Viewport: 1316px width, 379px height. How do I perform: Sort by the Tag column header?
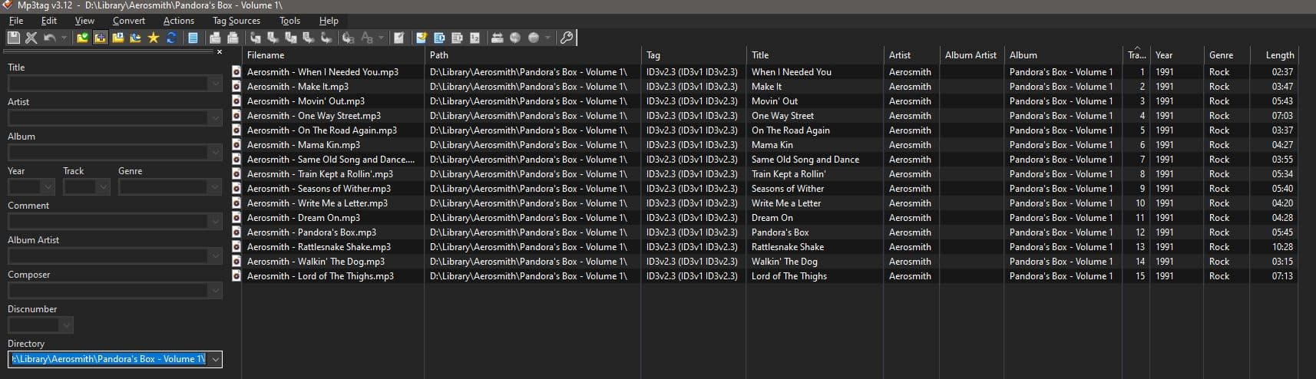(693, 55)
